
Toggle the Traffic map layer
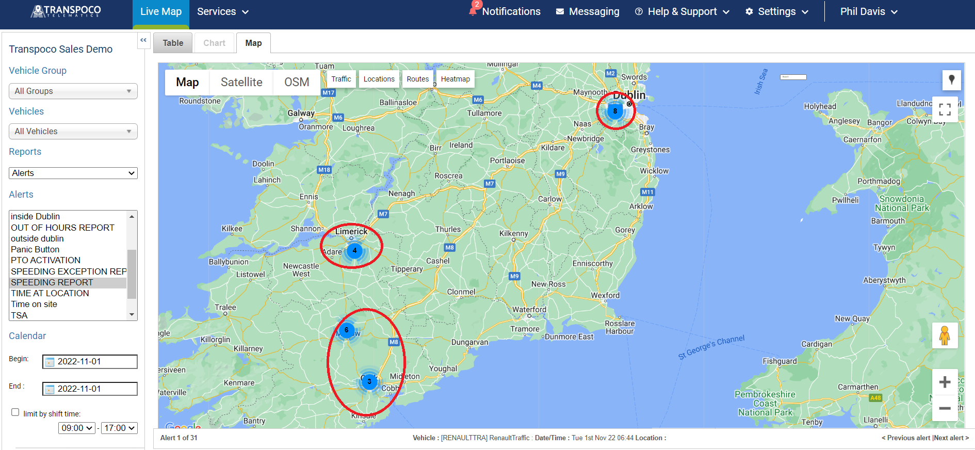pyautogui.click(x=341, y=79)
